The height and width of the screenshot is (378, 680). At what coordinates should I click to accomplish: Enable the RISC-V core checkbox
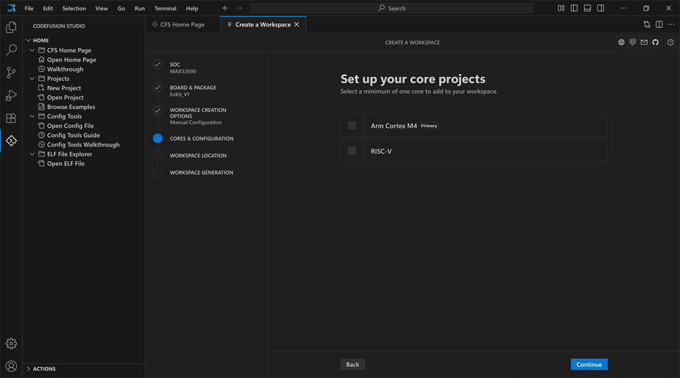[x=352, y=151]
